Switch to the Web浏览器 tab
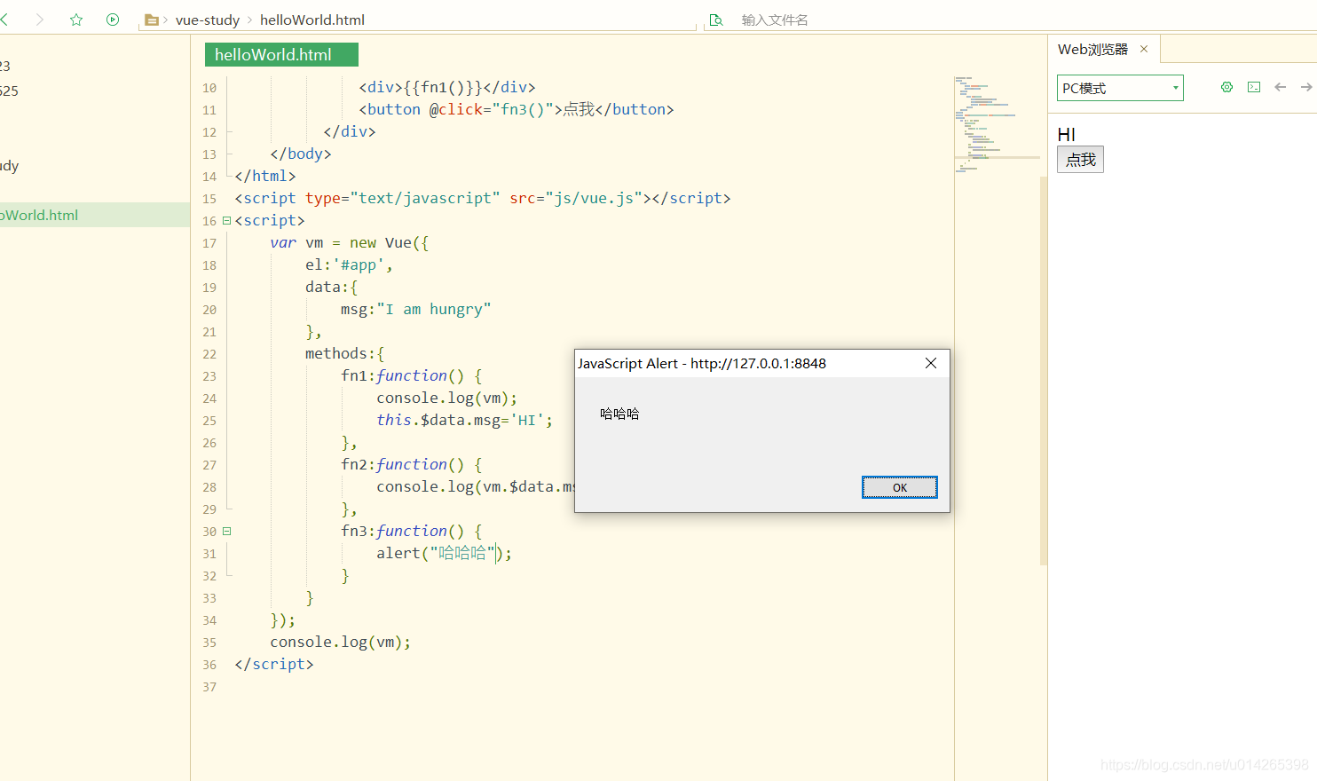Image resolution: width=1317 pixels, height=781 pixels. 1092,49
